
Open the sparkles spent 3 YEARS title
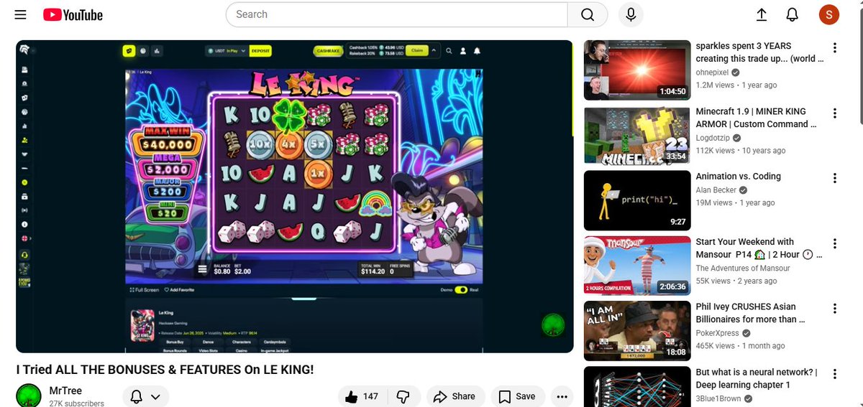pyautogui.click(x=759, y=52)
